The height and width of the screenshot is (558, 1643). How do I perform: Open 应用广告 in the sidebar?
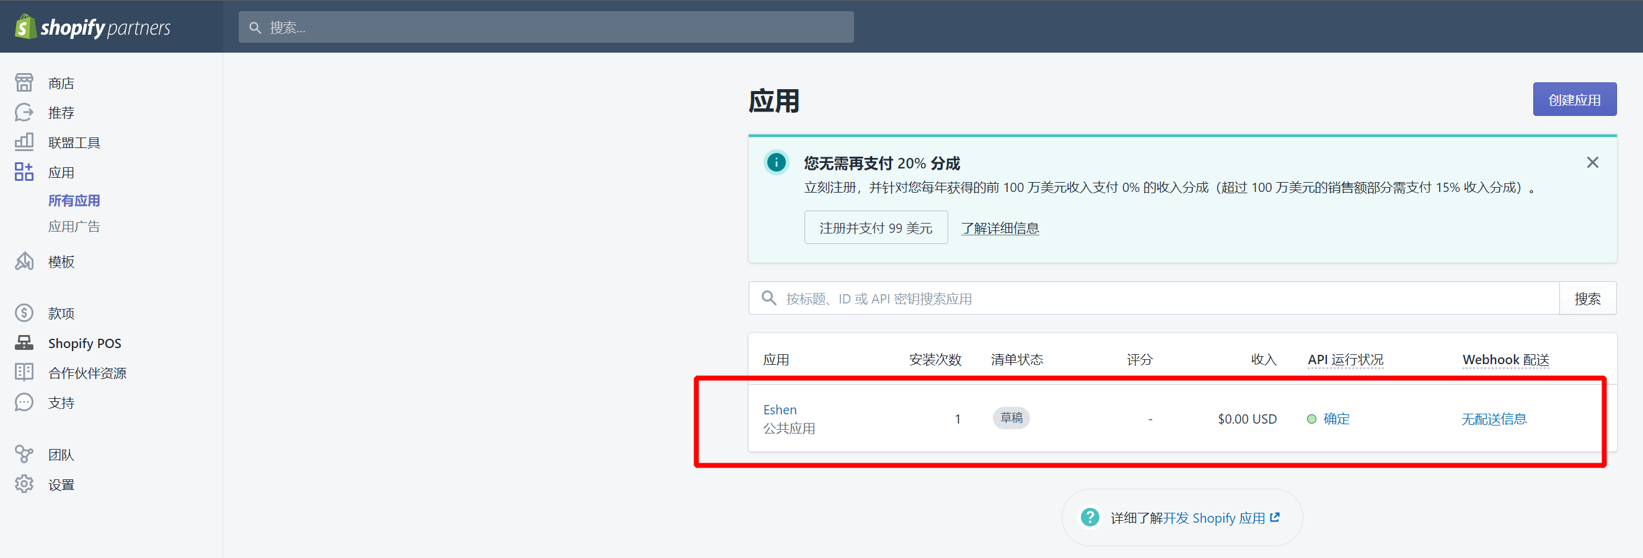[x=74, y=227]
